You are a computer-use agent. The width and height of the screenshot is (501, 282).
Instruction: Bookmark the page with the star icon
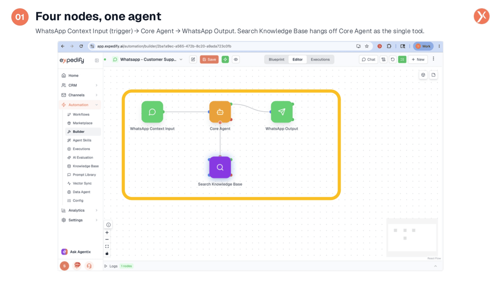click(x=367, y=46)
